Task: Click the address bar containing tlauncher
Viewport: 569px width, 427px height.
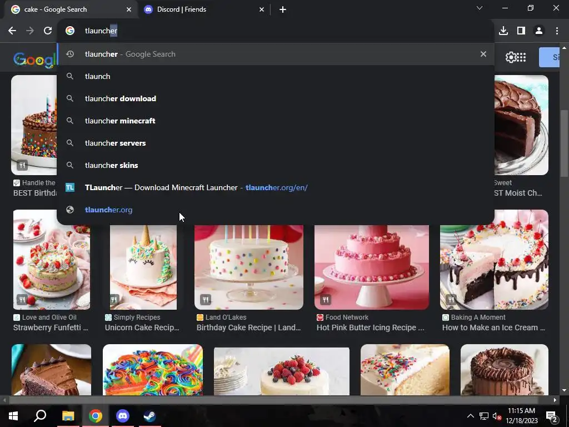Action: [x=276, y=31]
